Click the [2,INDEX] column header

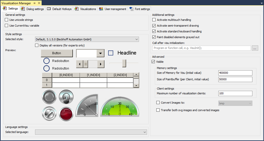click(120, 75)
